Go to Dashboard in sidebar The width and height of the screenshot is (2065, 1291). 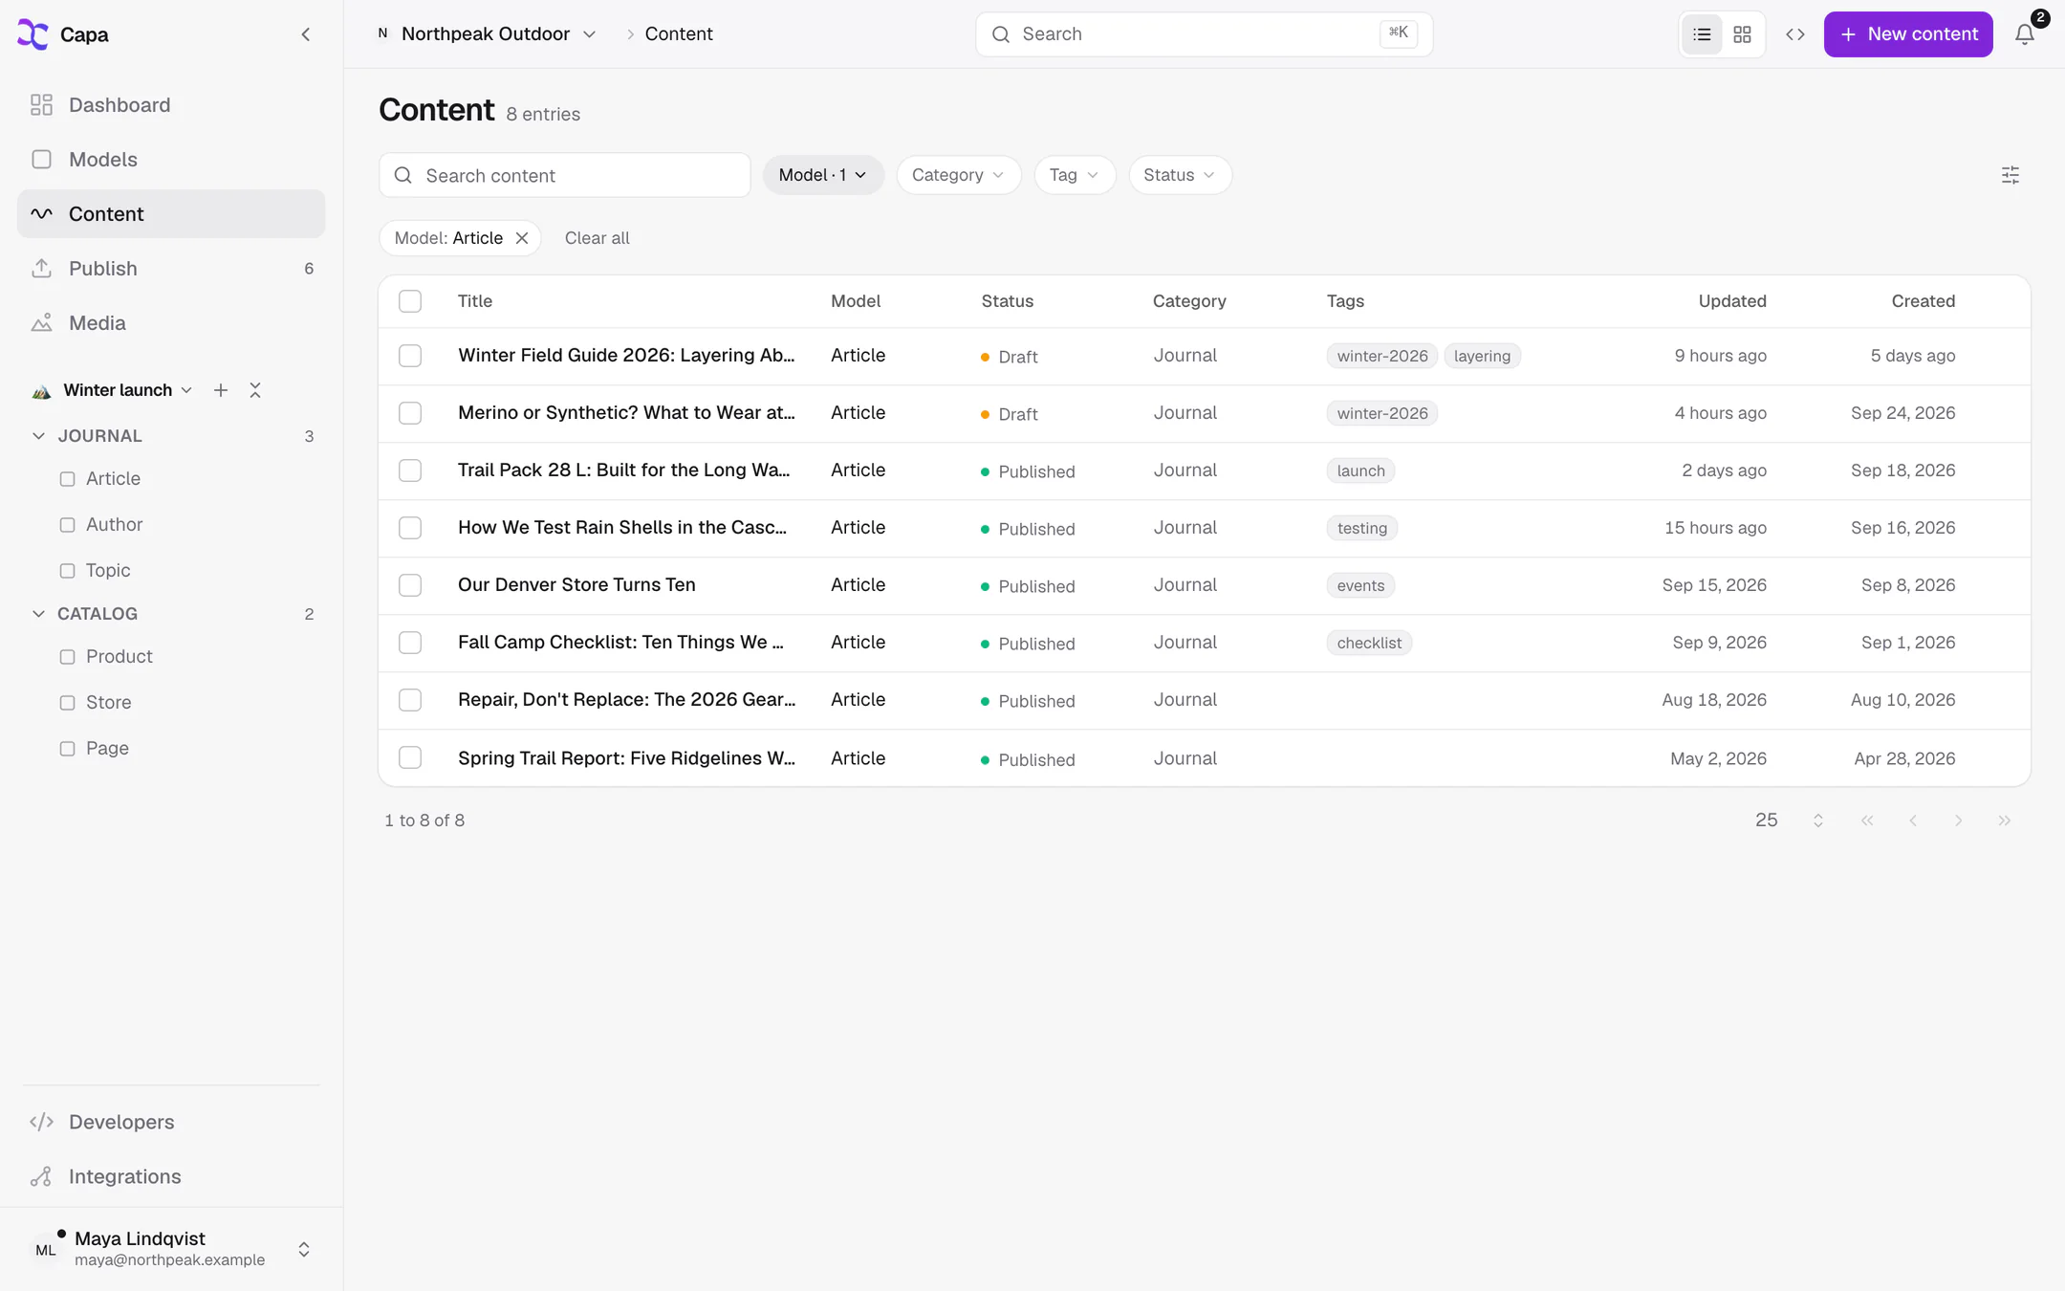pyautogui.click(x=171, y=105)
